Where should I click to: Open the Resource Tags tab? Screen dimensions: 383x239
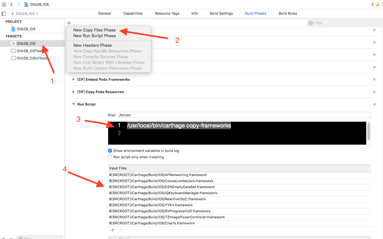[167, 13]
